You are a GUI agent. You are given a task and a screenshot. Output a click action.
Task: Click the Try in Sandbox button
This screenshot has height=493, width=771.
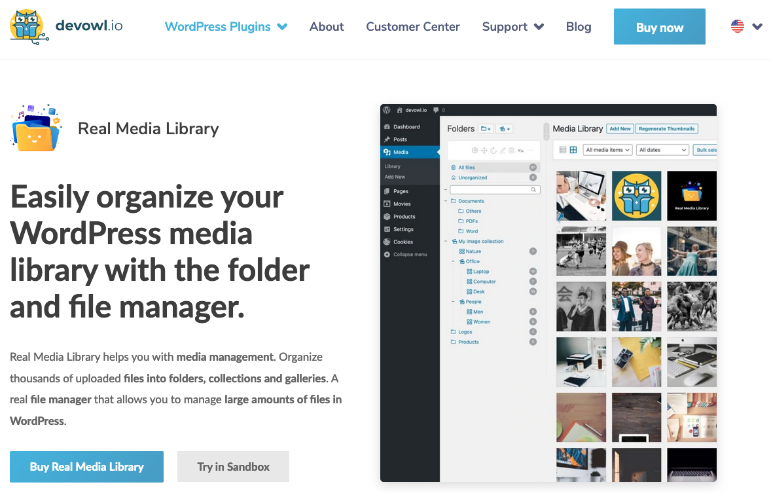pos(233,467)
